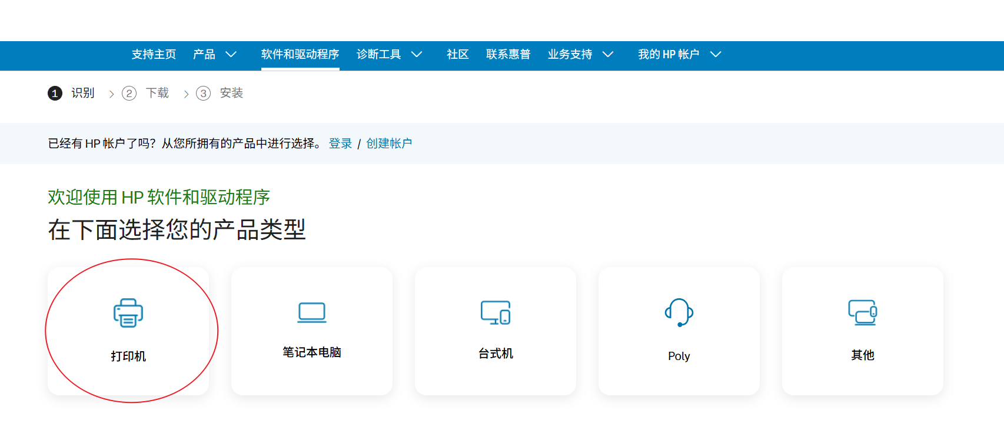Click the 登录 link
The height and width of the screenshot is (440, 1004).
pyautogui.click(x=340, y=144)
